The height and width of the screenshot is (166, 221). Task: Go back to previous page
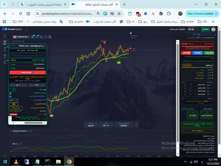[x=5, y=14]
